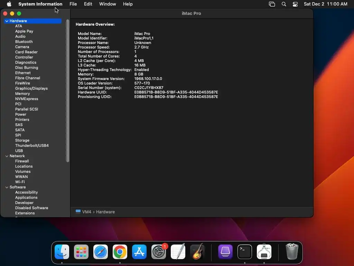This screenshot has width=354, height=266.
Task: Click the VM4 computer icon in path bar
Action: tap(78, 212)
